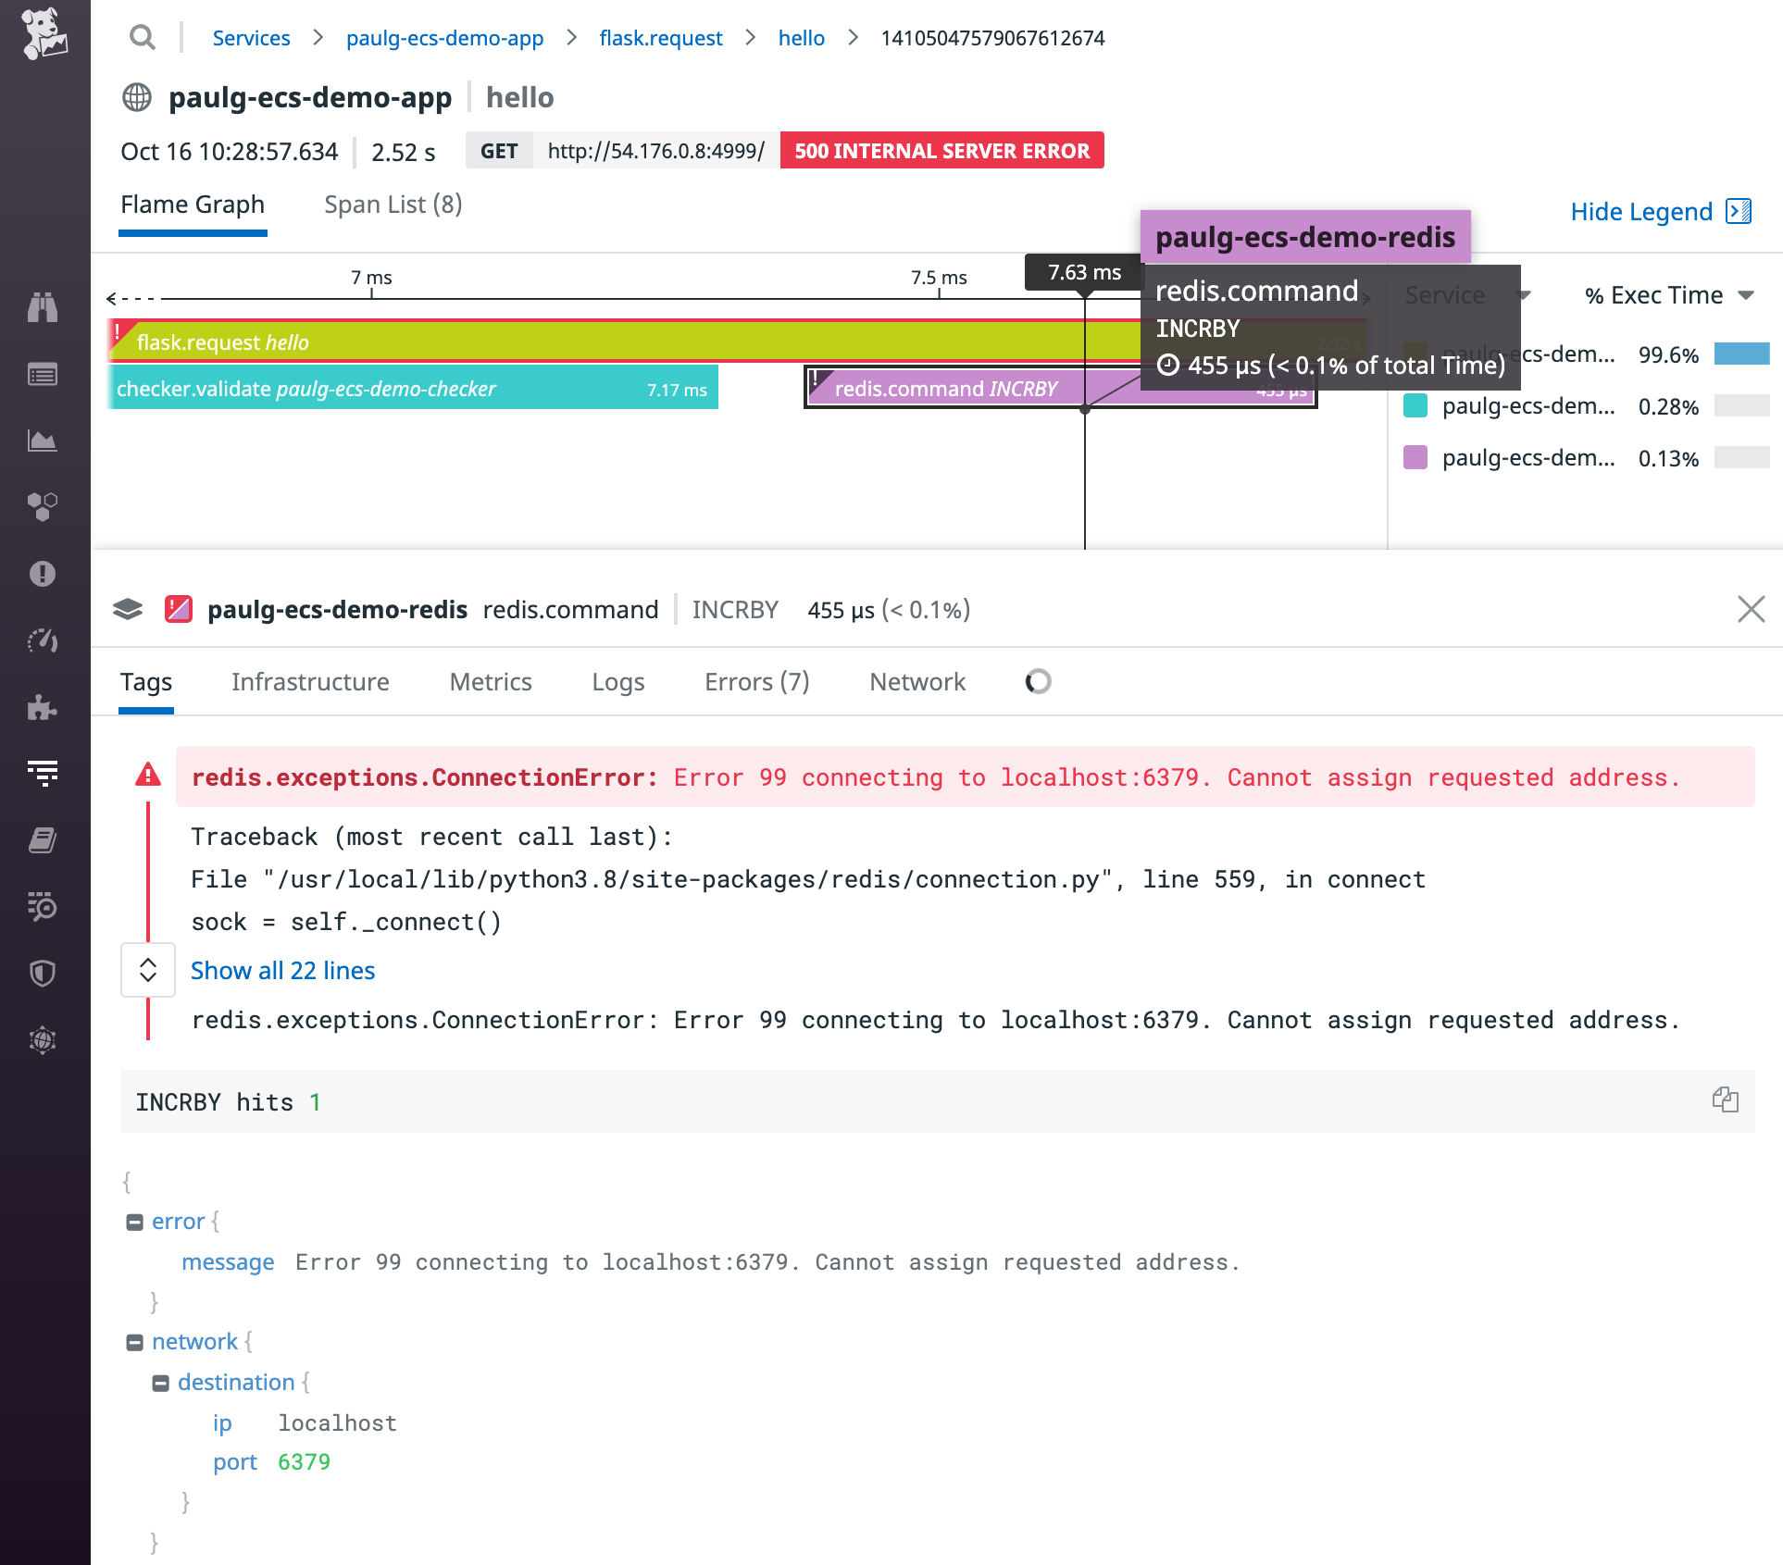Show all 22 lines of the traceback
Image resolution: width=1783 pixels, height=1565 pixels.
[x=281, y=970]
